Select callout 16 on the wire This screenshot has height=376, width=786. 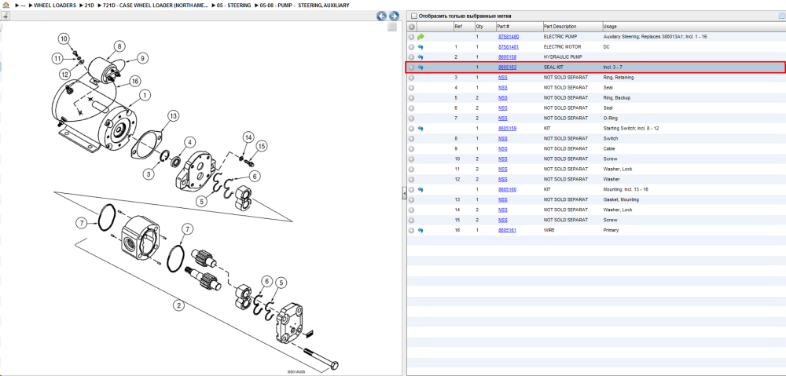pyautogui.click(x=134, y=81)
